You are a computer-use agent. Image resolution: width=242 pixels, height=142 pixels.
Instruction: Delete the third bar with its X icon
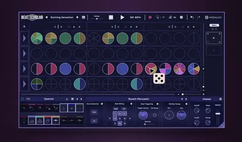(194, 27)
